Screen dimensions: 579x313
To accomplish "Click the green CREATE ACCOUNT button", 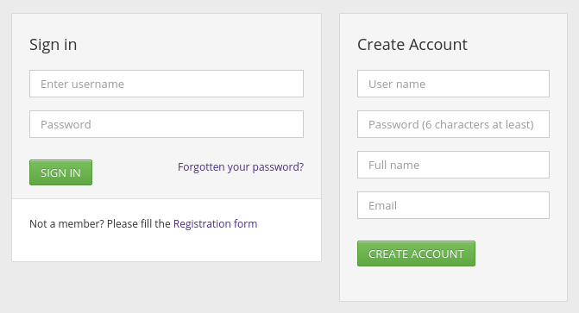I will (x=416, y=254).
